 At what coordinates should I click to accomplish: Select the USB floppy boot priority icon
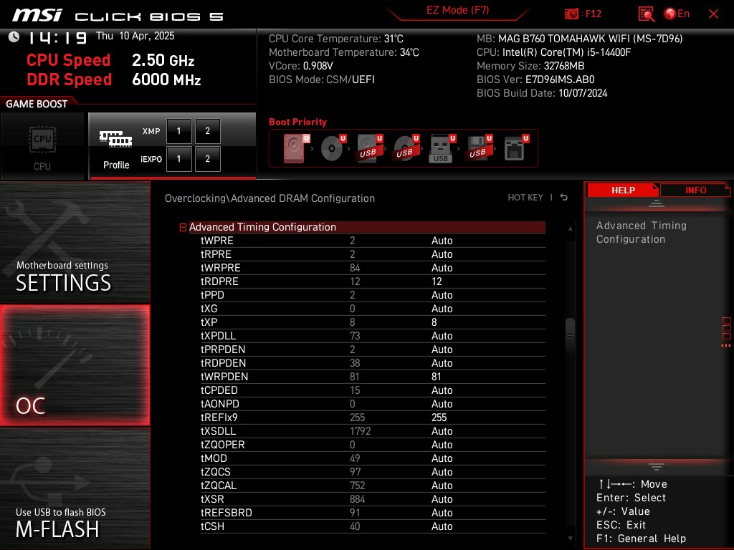478,148
